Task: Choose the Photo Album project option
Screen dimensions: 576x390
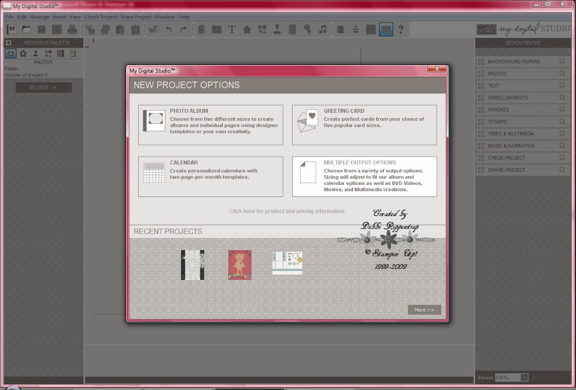Action: tap(210, 125)
